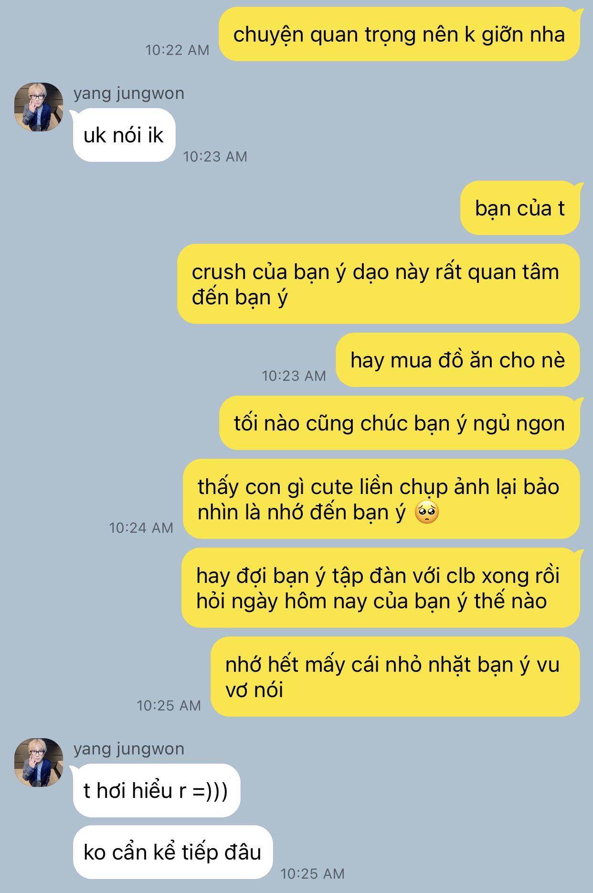Screen dimensions: 593x893
Task: Tap the bottom yang jungwon profile avatar
Action: (x=39, y=763)
